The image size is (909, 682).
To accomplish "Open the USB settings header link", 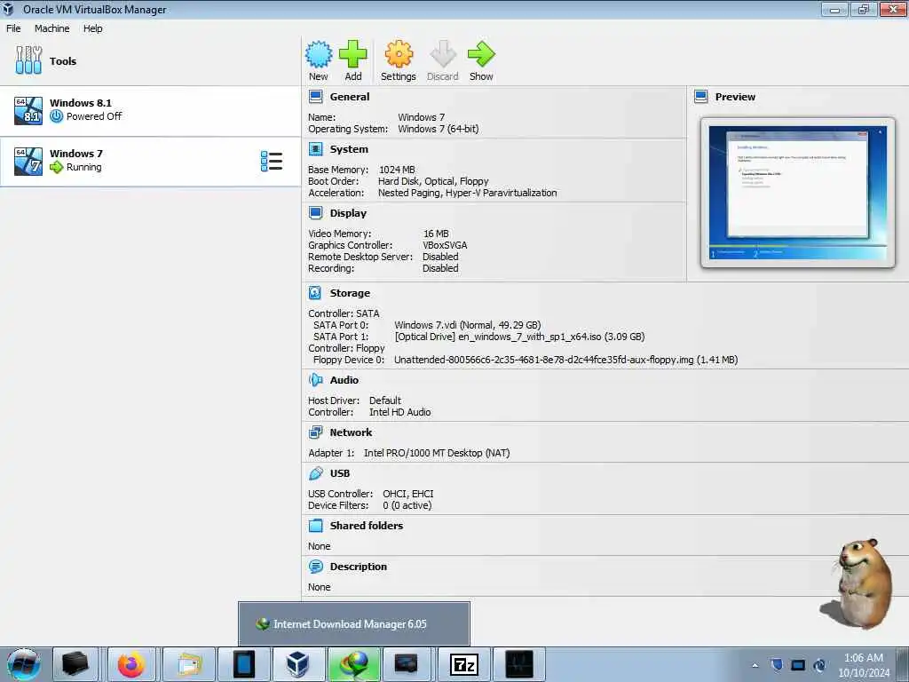I will [x=340, y=473].
